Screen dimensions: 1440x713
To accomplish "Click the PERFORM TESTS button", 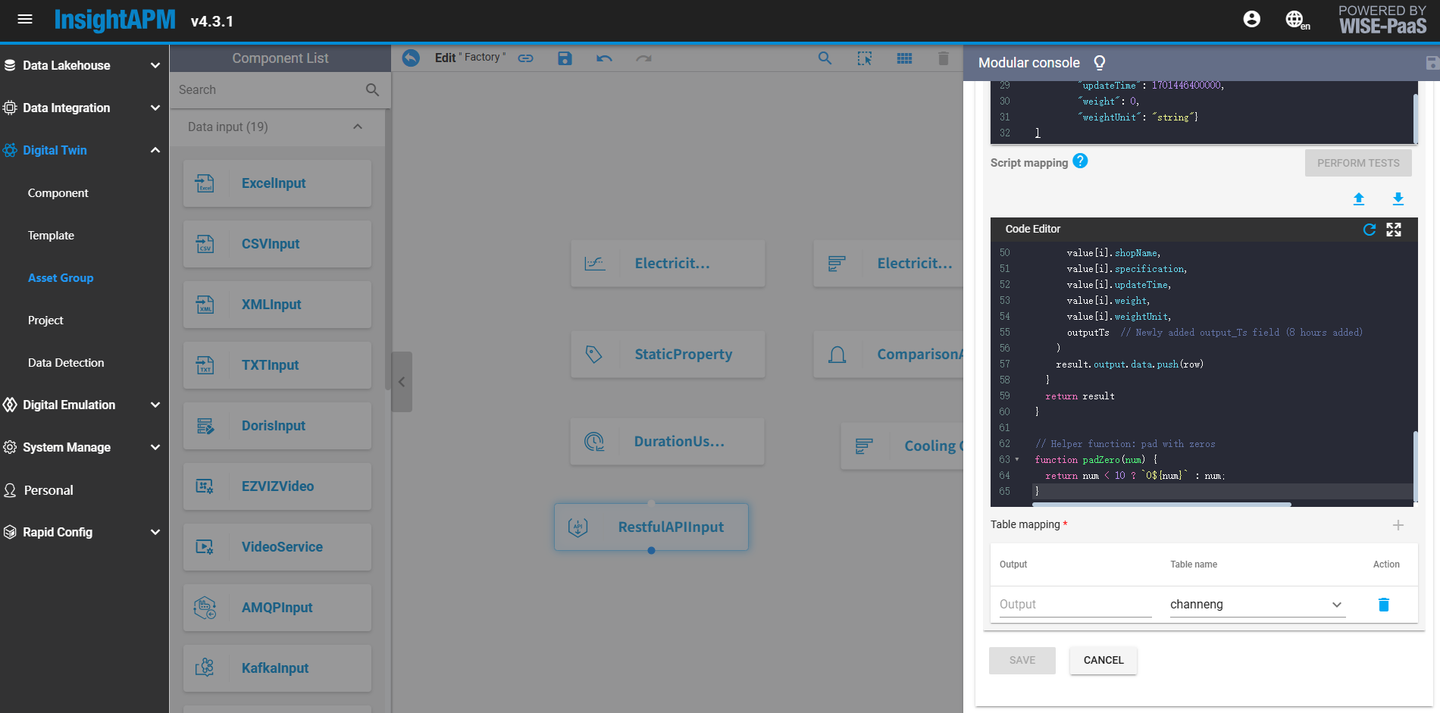I will (1357, 163).
